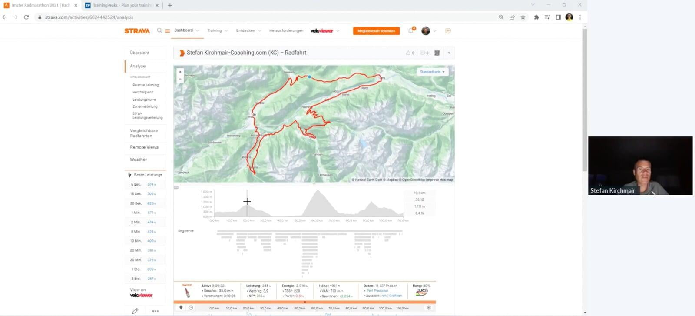
Task: Open Remote Views in sidebar
Action: tap(144, 147)
